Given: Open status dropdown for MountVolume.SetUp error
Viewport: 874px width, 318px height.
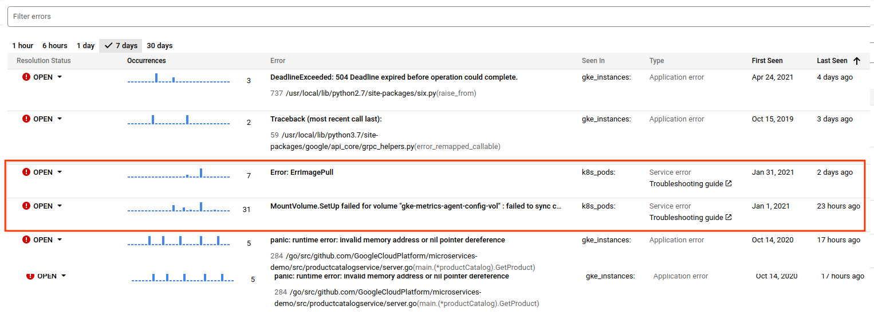Looking at the screenshot, I should (x=60, y=206).
